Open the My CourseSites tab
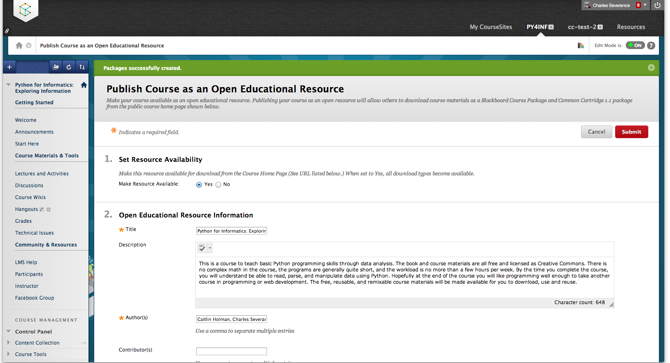670x363 pixels. (x=491, y=27)
